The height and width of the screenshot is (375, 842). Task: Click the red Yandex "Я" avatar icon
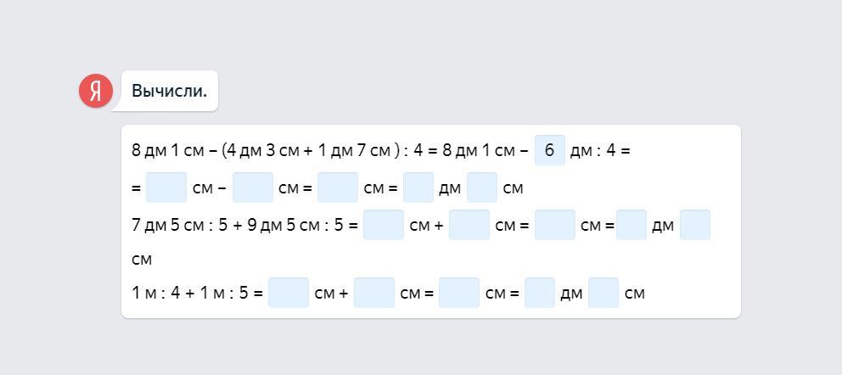(96, 91)
